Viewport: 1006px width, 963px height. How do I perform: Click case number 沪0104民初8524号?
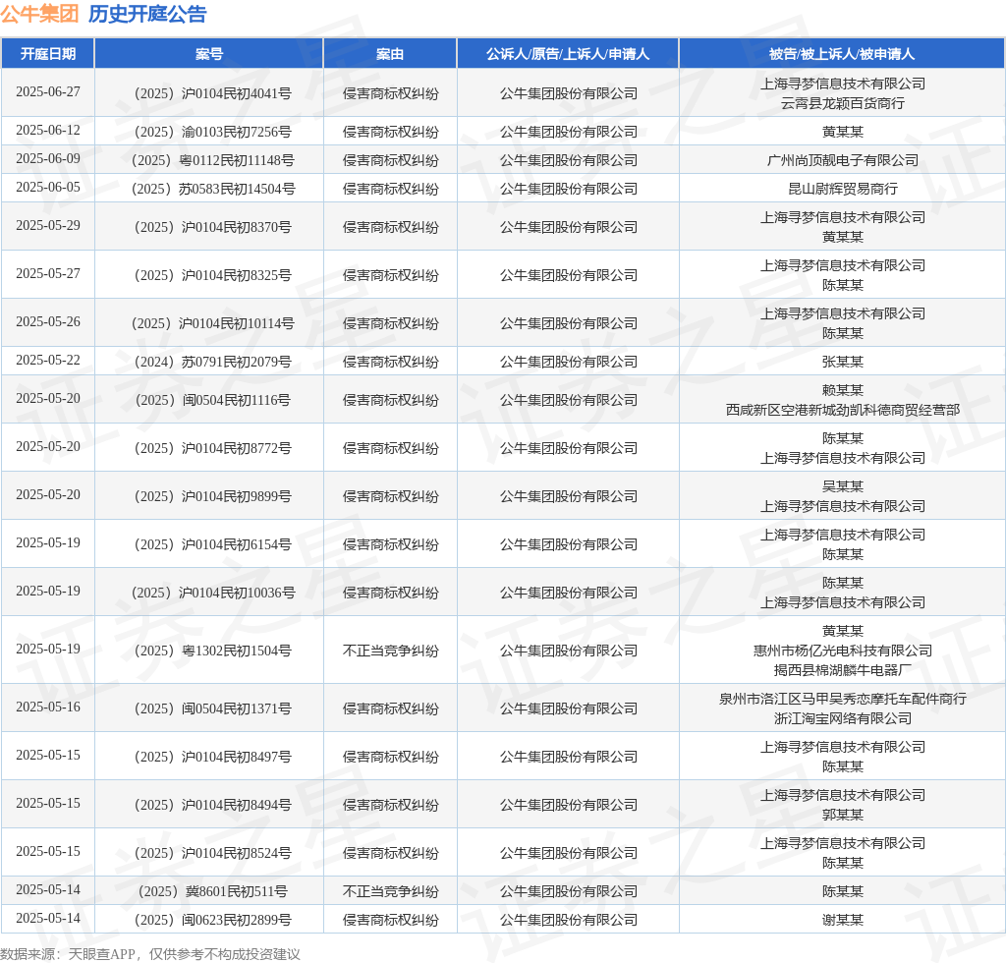212,854
